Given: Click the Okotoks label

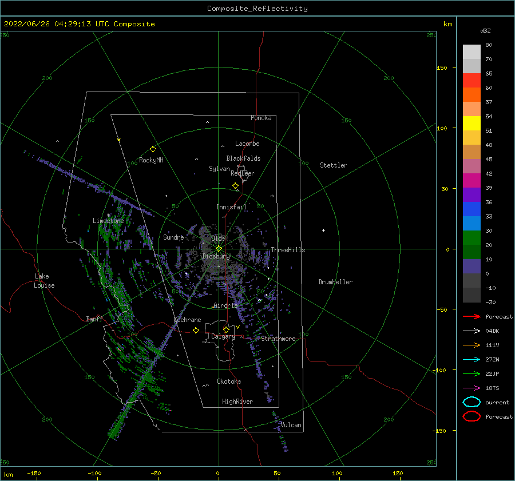Looking at the screenshot, I should pos(229,381).
